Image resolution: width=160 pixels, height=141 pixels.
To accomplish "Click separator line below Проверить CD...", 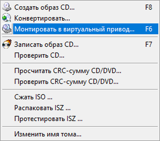I will tap(80, 63).
